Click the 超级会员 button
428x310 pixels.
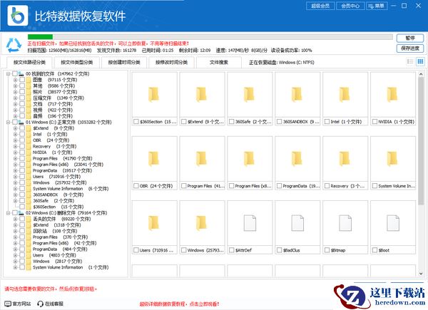320,6
